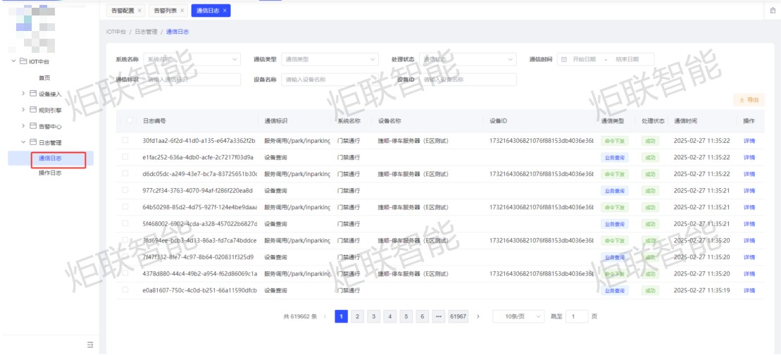The image size is (781, 355).
Task: Click the icon at top-right corner of tab bar
Action: click(773, 10)
